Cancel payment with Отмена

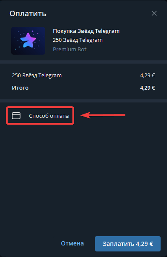pos(72,243)
